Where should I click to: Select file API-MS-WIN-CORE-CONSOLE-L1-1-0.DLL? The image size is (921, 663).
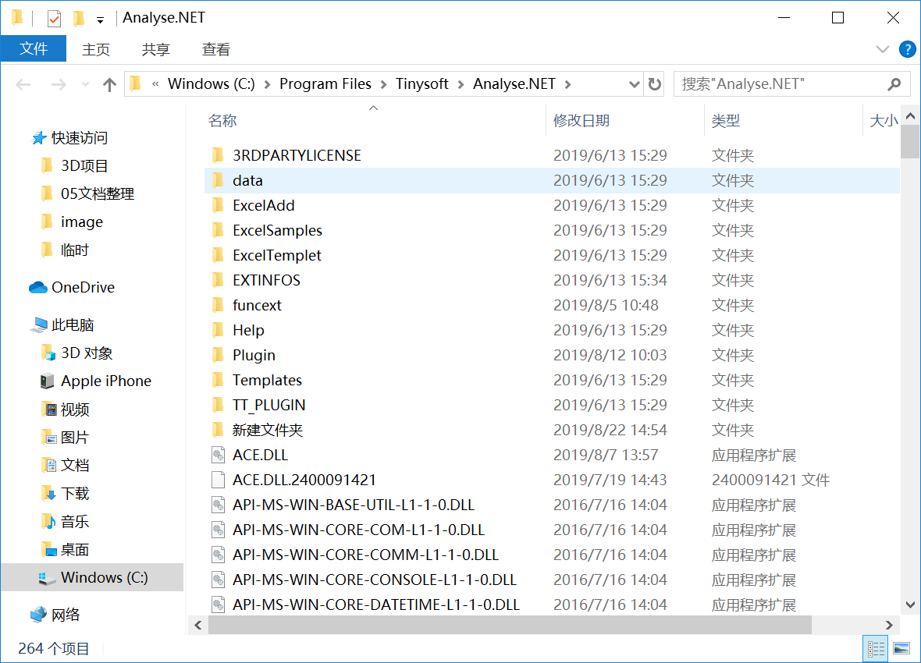click(x=374, y=580)
